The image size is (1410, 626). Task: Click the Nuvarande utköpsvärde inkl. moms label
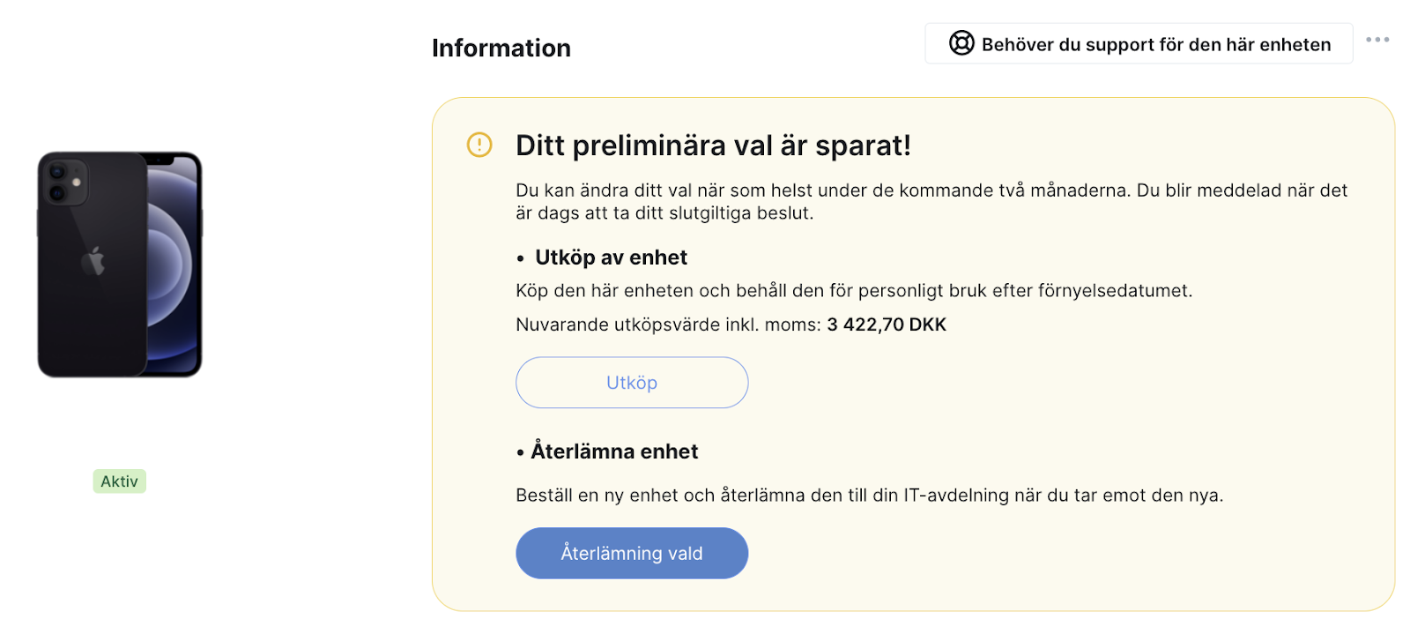pyautogui.click(x=668, y=324)
